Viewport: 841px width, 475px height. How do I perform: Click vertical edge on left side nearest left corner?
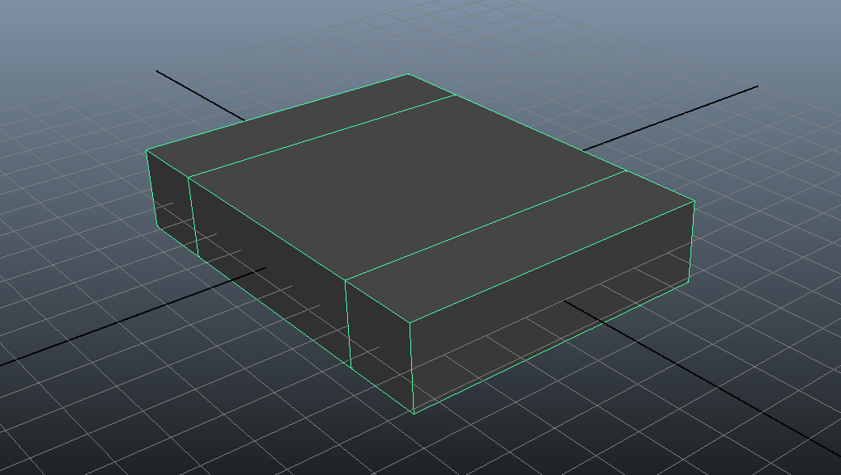pos(193,215)
